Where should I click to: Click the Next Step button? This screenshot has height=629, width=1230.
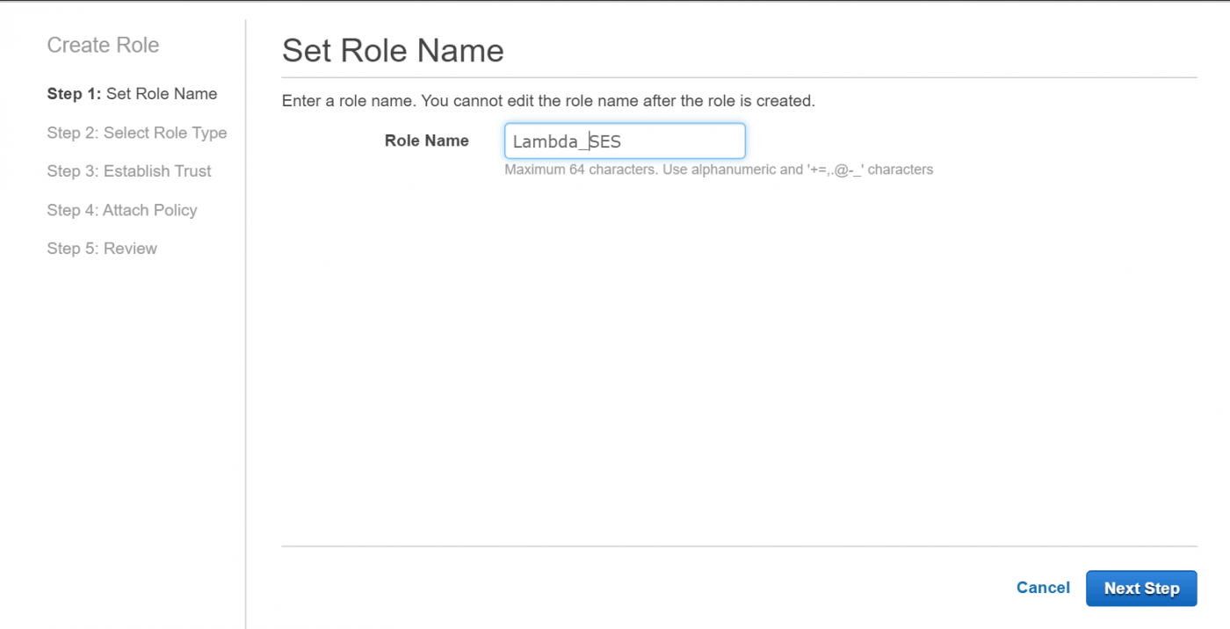[x=1141, y=589]
